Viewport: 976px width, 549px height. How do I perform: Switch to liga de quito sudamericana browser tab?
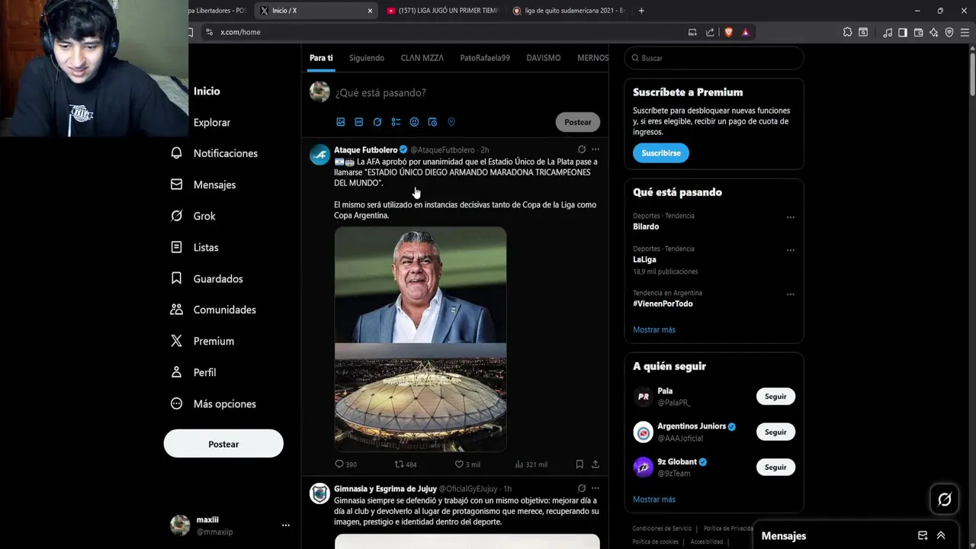[x=568, y=11]
